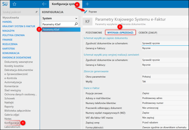Image resolution: width=189 pixels, height=130 pixels.
Task: Switch to ODBIÓR (ZAKUP) tab
Action: tap(148, 33)
